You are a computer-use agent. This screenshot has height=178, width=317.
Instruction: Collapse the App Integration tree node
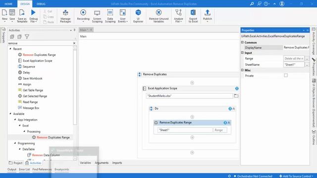[x=15, y=120]
